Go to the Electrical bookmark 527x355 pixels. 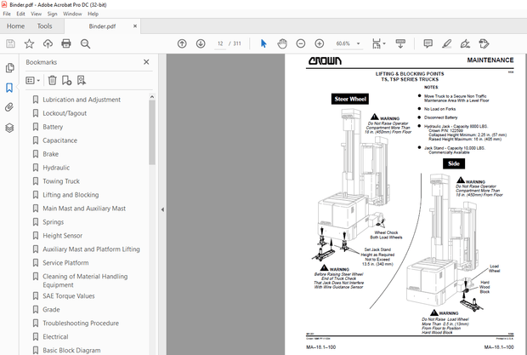click(x=55, y=337)
